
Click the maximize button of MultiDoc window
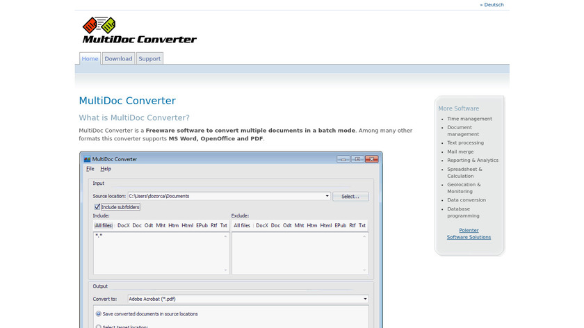pyautogui.click(x=357, y=159)
